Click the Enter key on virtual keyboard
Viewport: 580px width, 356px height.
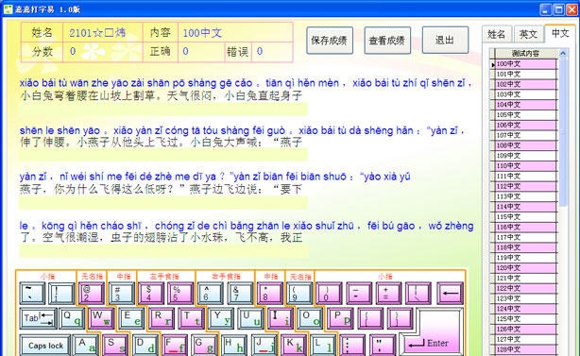432,332
